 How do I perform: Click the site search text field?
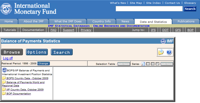click(x=149, y=9)
